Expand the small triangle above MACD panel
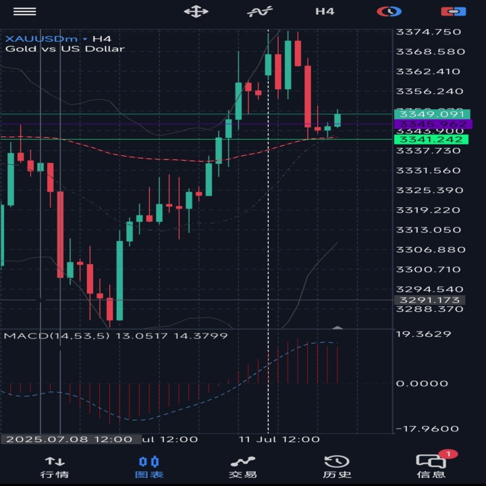The height and width of the screenshot is (486, 486). tap(337, 327)
